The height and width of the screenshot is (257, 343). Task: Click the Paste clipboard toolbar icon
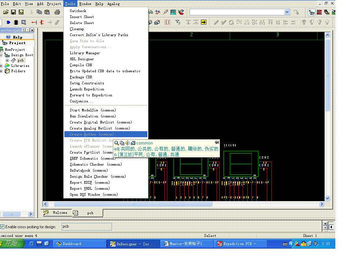coord(47,12)
